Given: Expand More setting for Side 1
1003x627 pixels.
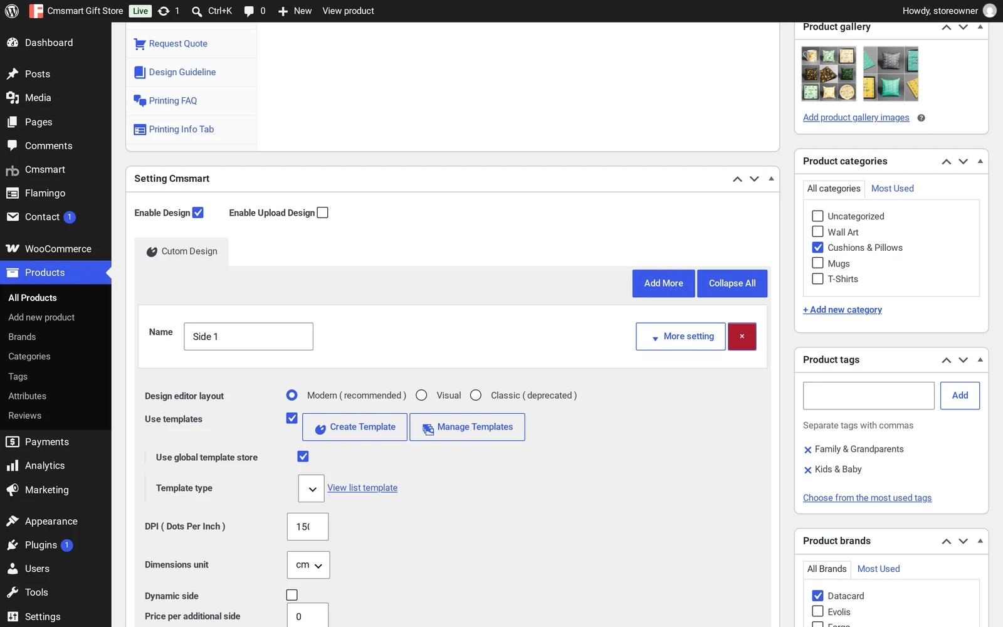Looking at the screenshot, I should tap(681, 337).
